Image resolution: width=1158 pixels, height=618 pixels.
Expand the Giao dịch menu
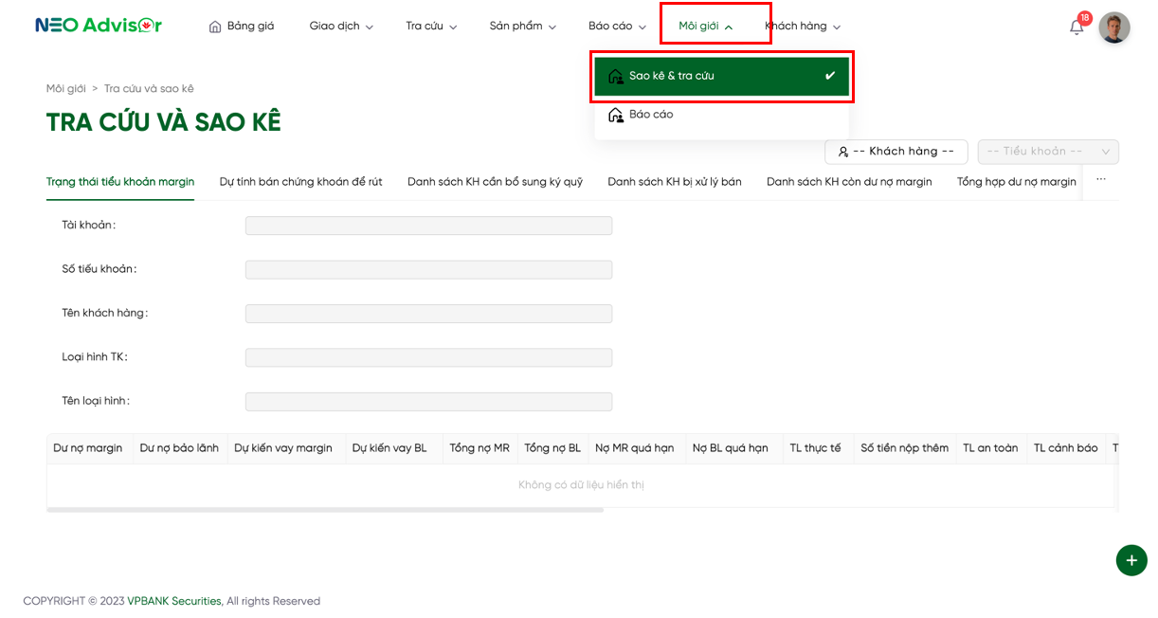(x=341, y=27)
